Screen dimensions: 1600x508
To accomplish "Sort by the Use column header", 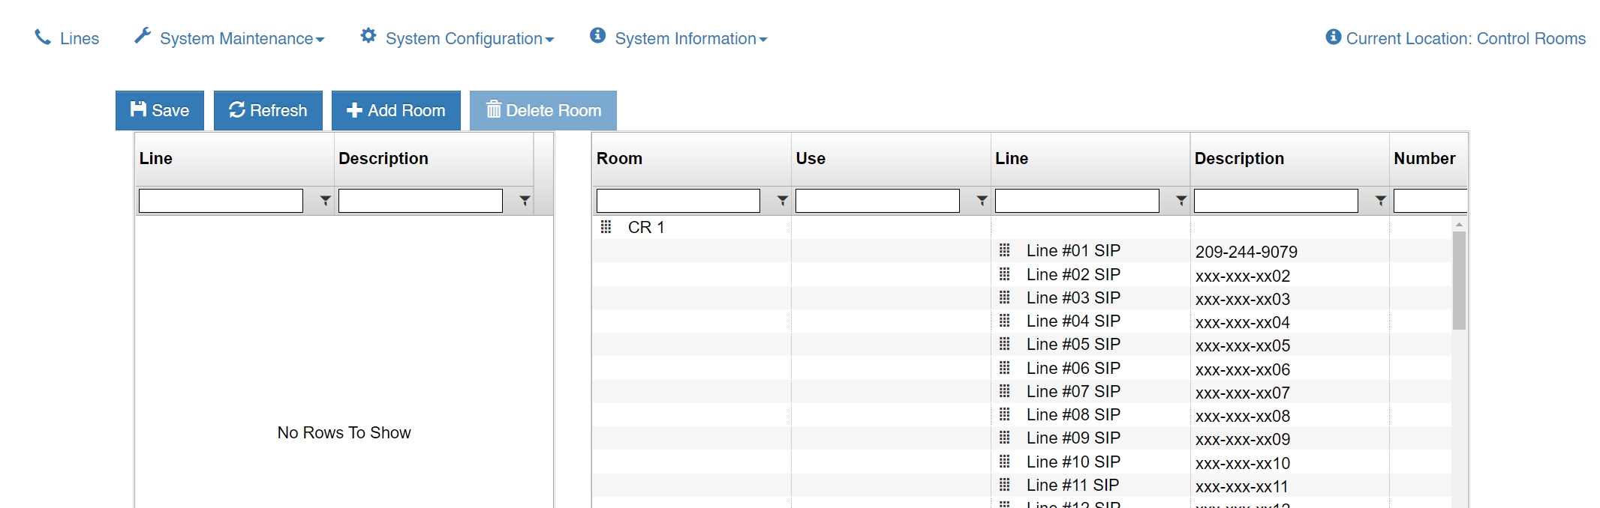I will (891, 159).
